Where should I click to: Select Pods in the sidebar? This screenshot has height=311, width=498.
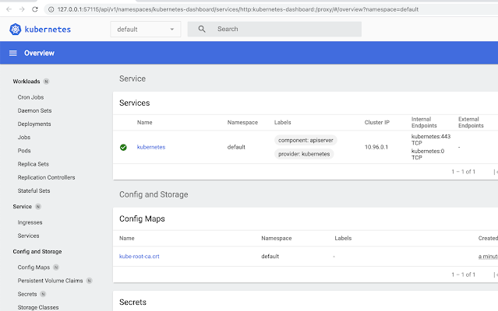click(24, 150)
